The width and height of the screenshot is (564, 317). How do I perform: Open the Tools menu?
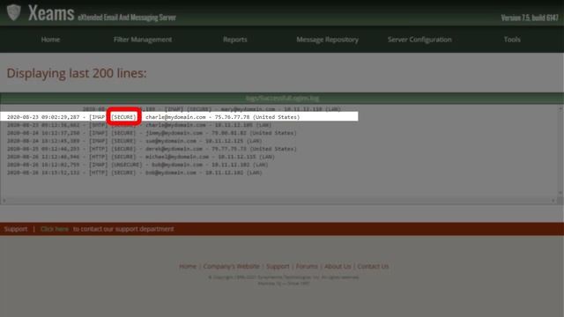512,40
